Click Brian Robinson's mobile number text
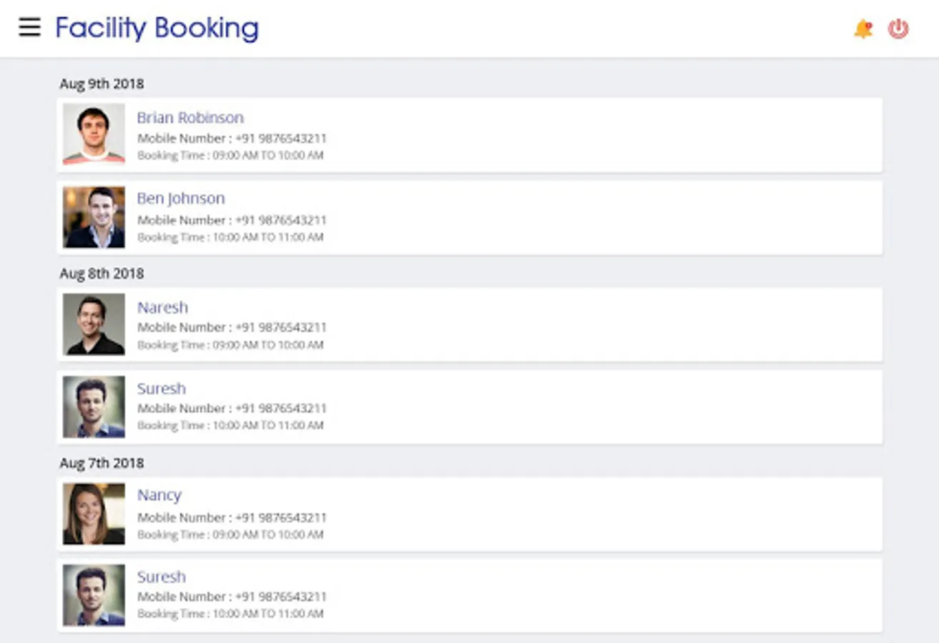 click(232, 139)
